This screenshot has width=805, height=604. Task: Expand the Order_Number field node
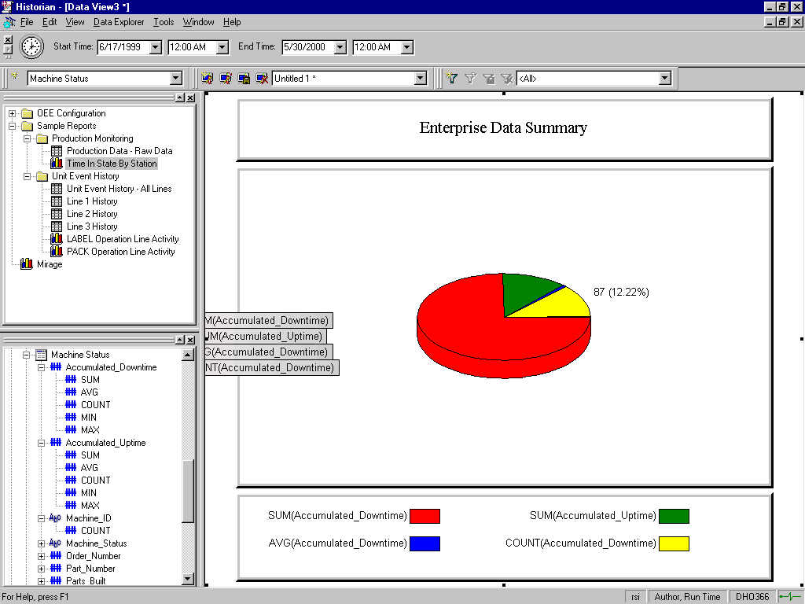tap(42, 556)
